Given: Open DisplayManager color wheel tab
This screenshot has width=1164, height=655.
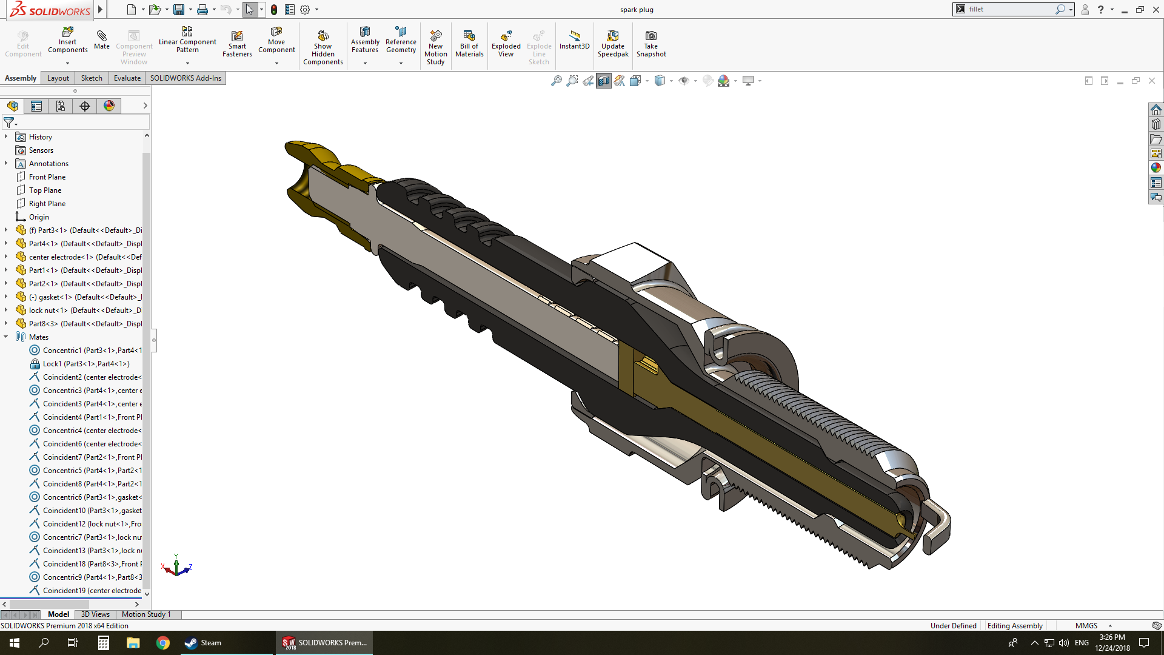Looking at the screenshot, I should point(109,106).
